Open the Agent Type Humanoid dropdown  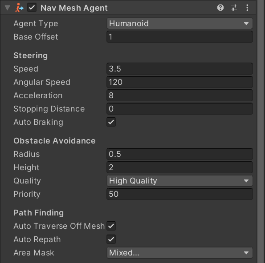tap(179, 24)
